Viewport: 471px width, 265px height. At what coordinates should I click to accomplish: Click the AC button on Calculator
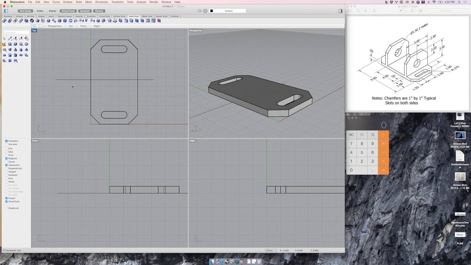pos(351,135)
